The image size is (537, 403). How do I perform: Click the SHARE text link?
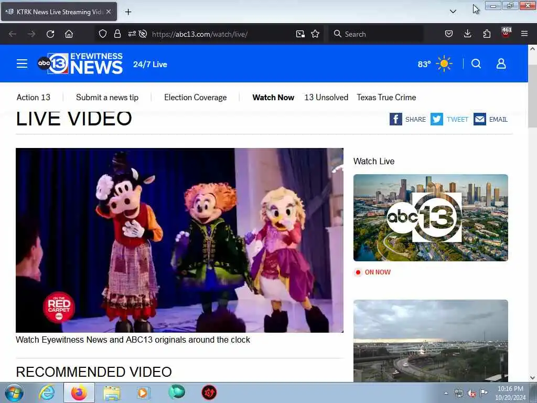click(415, 119)
